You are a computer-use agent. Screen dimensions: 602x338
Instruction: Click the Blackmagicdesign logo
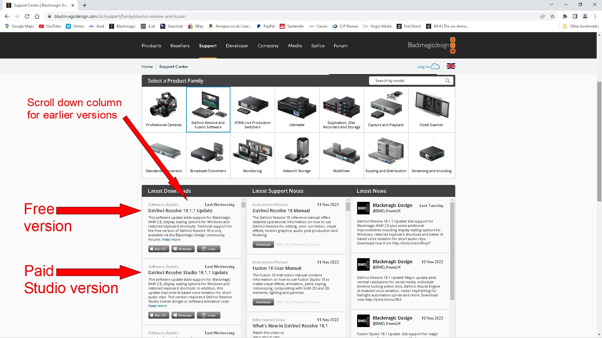tap(431, 45)
